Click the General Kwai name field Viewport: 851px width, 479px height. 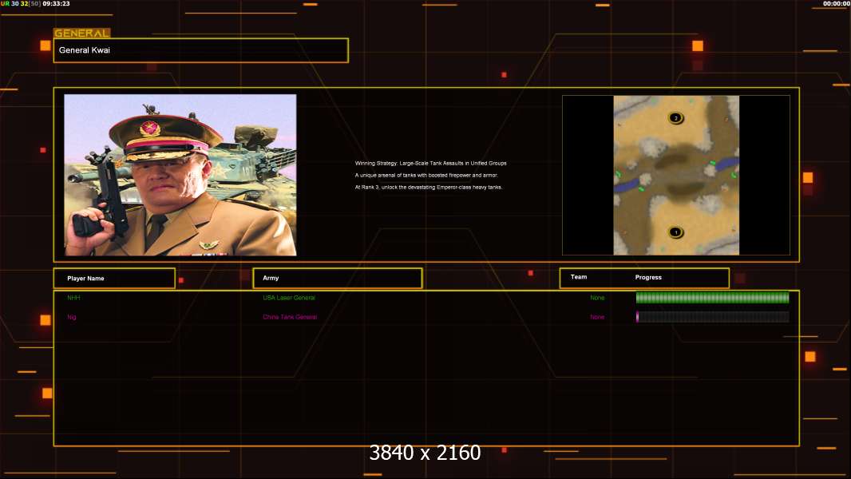[201, 50]
